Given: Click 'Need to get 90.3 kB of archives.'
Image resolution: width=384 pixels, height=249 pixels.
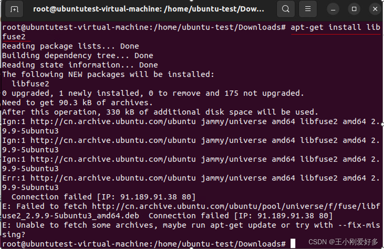Looking at the screenshot, I should pyautogui.click(x=77, y=103).
